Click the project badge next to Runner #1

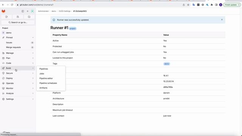(x=73, y=29)
